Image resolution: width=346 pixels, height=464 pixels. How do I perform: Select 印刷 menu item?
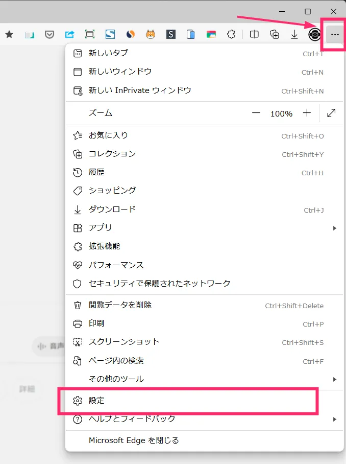(204, 323)
